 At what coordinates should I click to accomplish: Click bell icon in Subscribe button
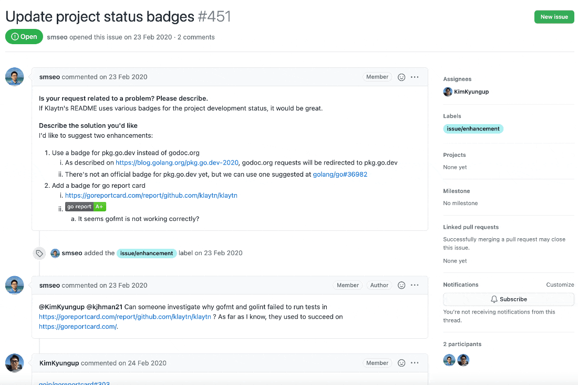[494, 299]
